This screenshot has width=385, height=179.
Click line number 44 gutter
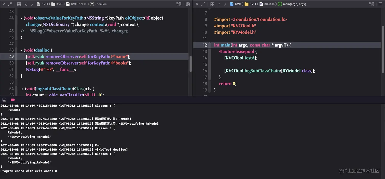(x=11, y=18)
